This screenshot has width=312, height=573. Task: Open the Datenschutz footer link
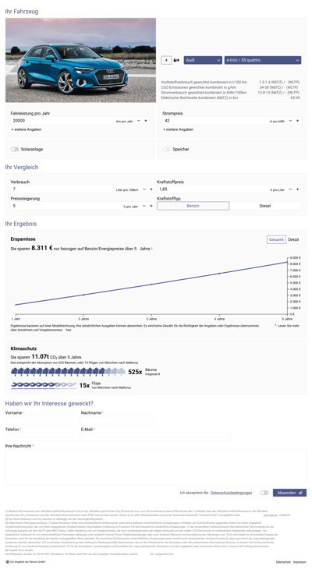283,562
